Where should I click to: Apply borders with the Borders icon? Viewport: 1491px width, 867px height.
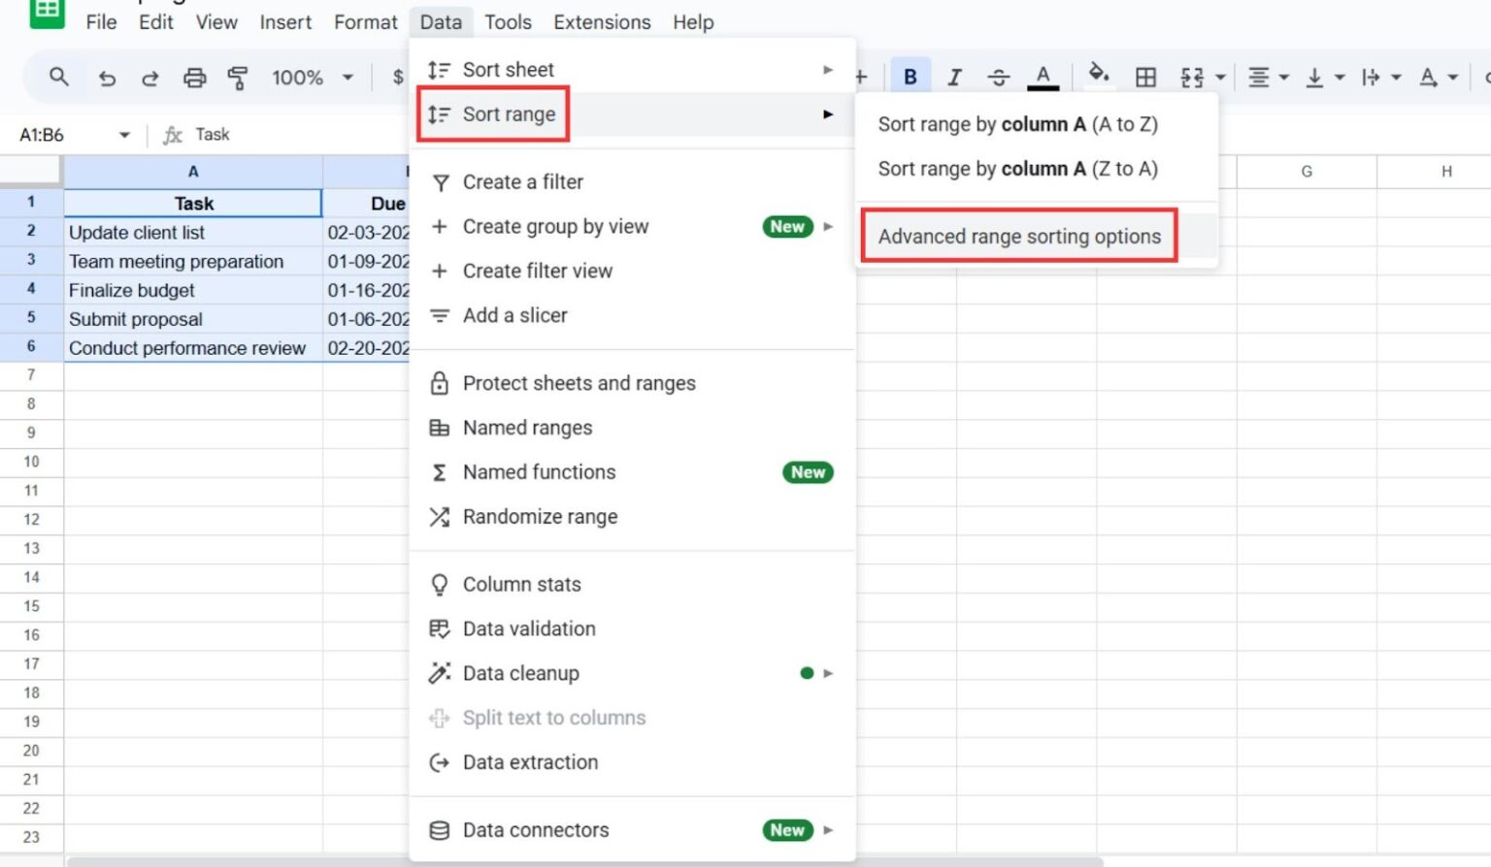pos(1147,77)
